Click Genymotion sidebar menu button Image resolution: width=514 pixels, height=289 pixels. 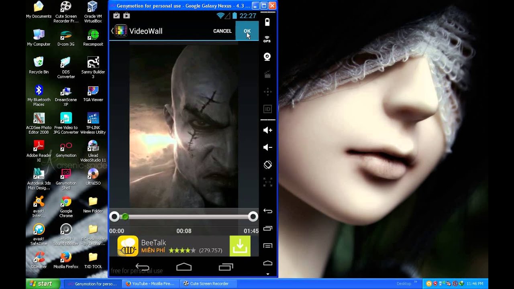point(267,246)
